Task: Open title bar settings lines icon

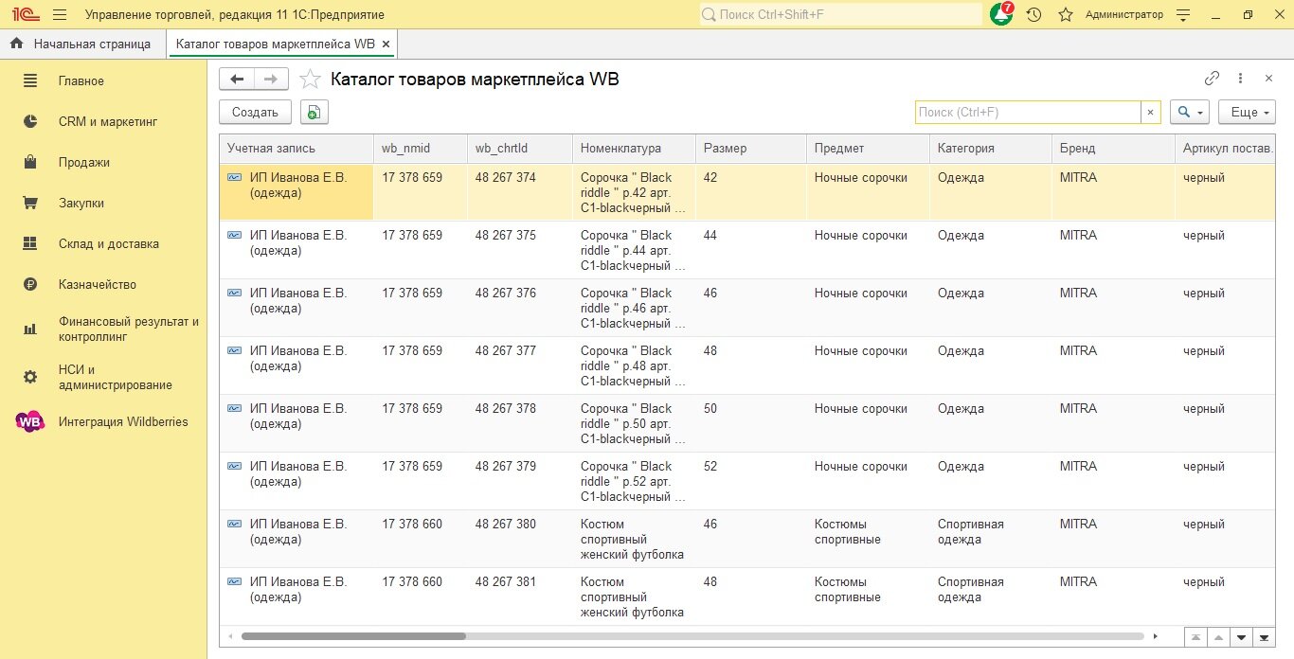Action: pyautogui.click(x=1182, y=15)
